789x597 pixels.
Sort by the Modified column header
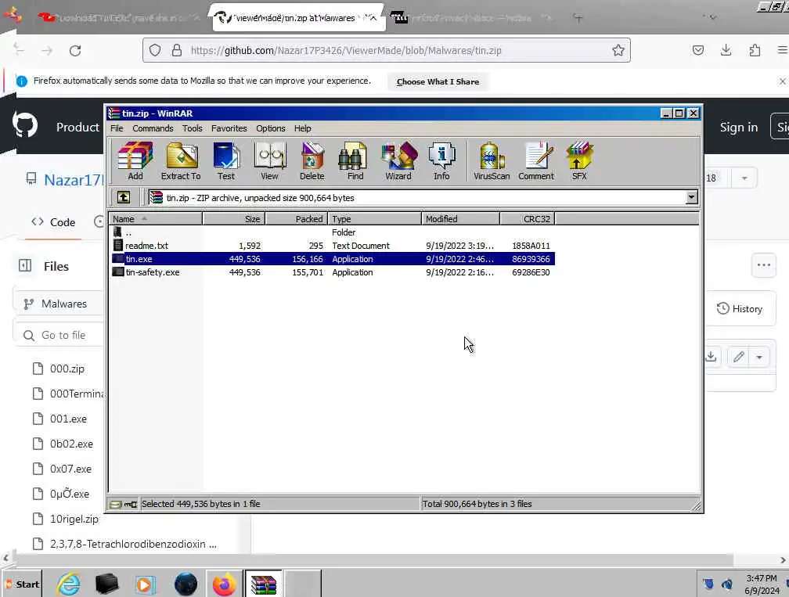461,219
